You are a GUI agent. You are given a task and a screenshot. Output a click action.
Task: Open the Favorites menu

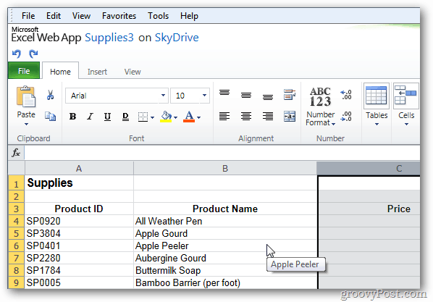119,16
